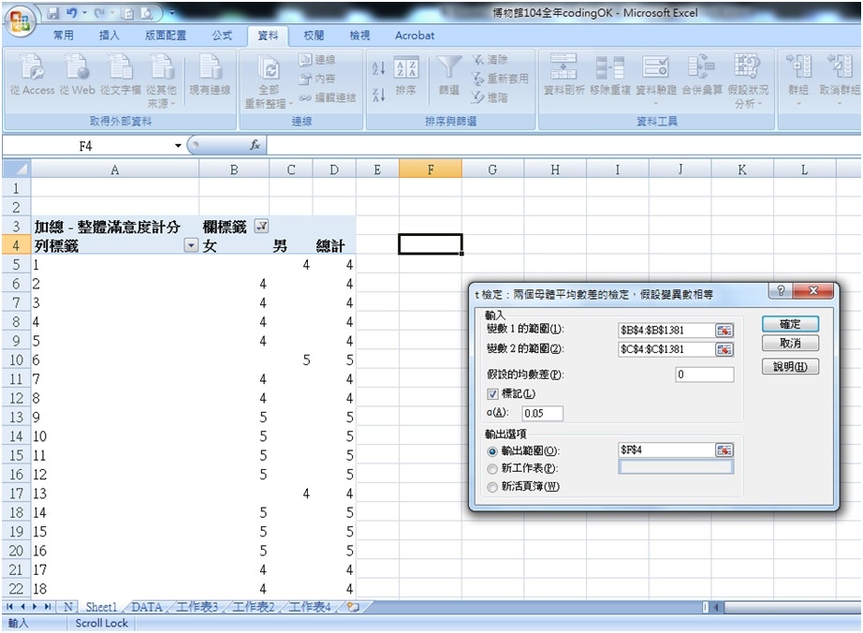Cancel (取消) the t-test dialog
This screenshot has height=633, width=863.
click(790, 344)
